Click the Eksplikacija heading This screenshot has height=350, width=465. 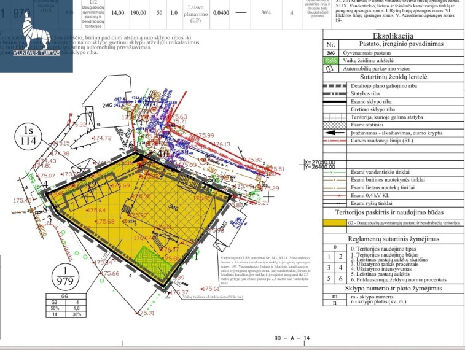coord(393,36)
